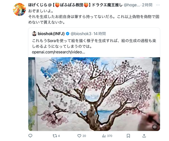Open the openai.com/research/video link

(58, 52)
